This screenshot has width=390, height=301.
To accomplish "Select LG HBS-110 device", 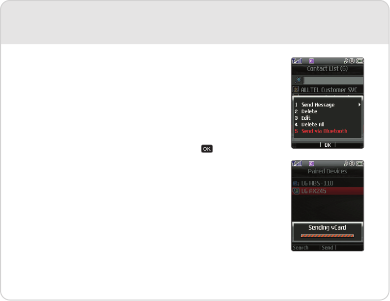I will click(328, 183).
